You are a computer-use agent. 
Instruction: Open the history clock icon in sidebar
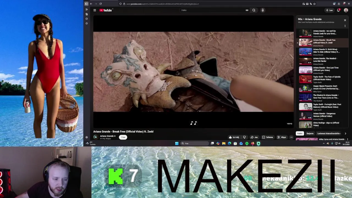[87, 19]
